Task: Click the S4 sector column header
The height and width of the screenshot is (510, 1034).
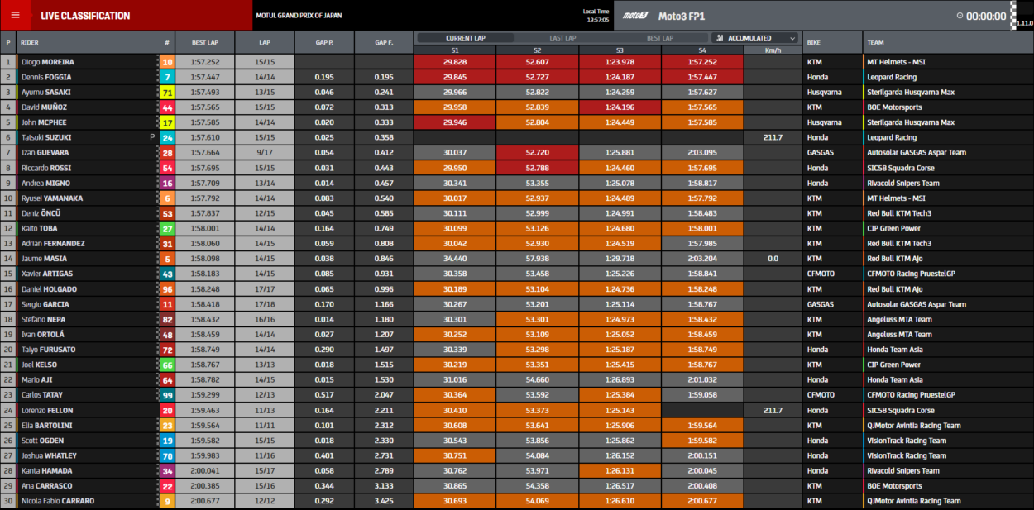Action: click(x=702, y=50)
